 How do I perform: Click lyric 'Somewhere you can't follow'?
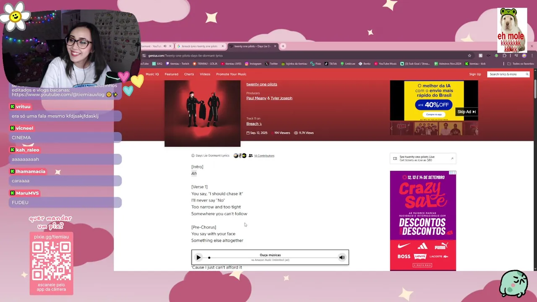[x=219, y=214]
